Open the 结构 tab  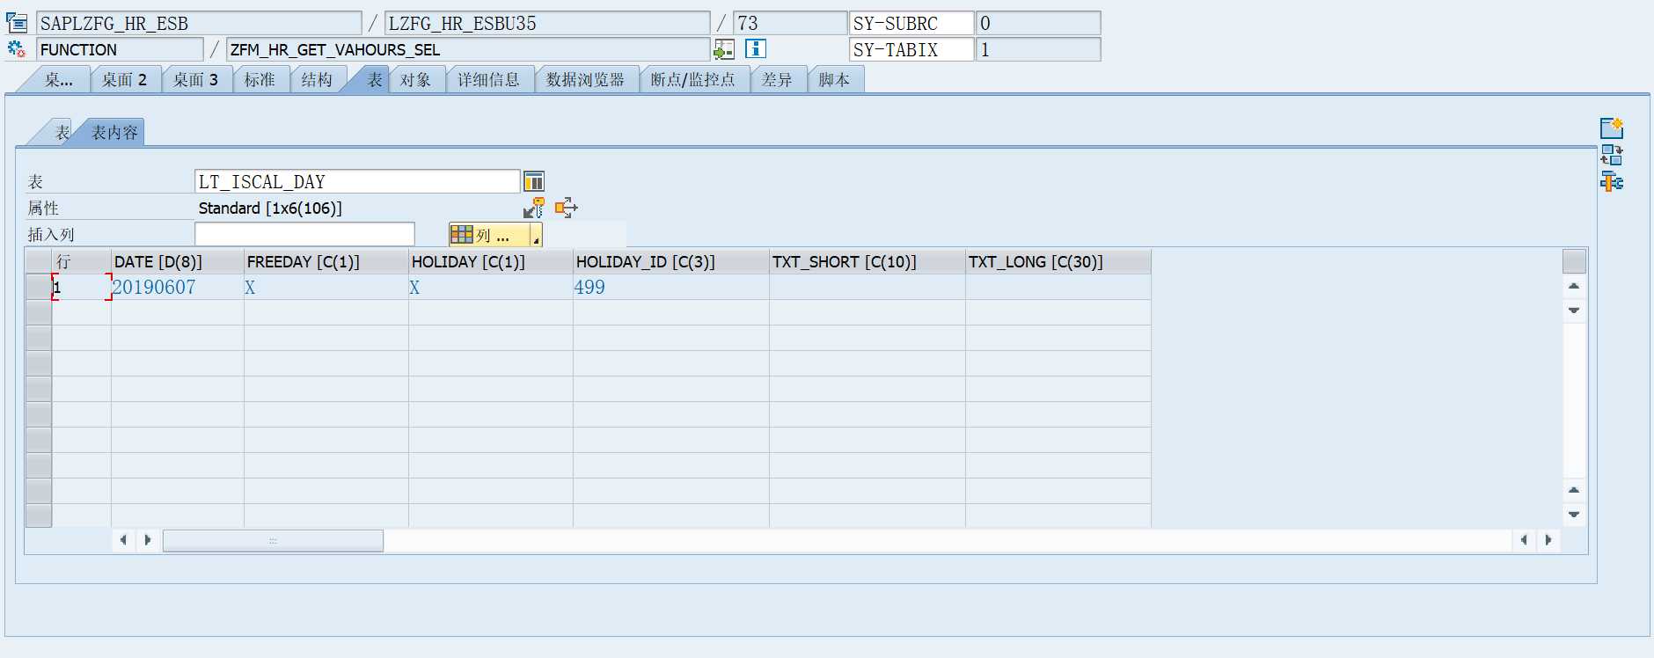pos(317,80)
